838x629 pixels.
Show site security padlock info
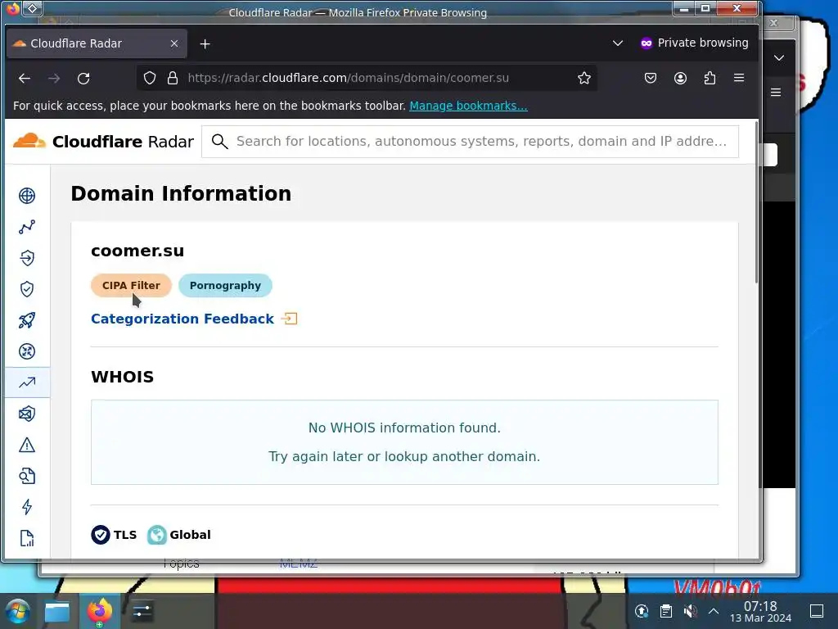click(x=173, y=78)
